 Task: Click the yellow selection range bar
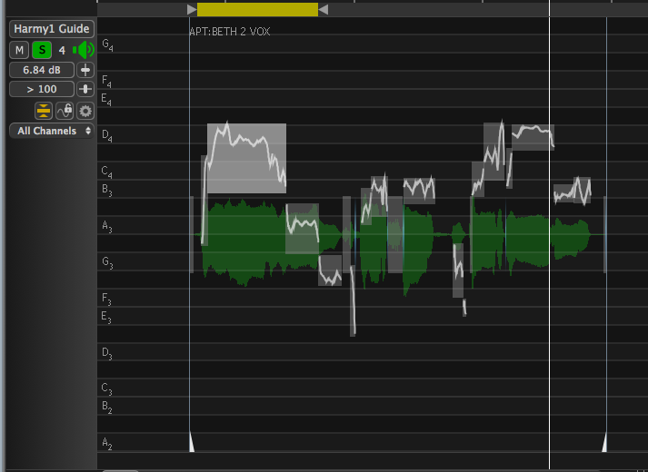257,9
